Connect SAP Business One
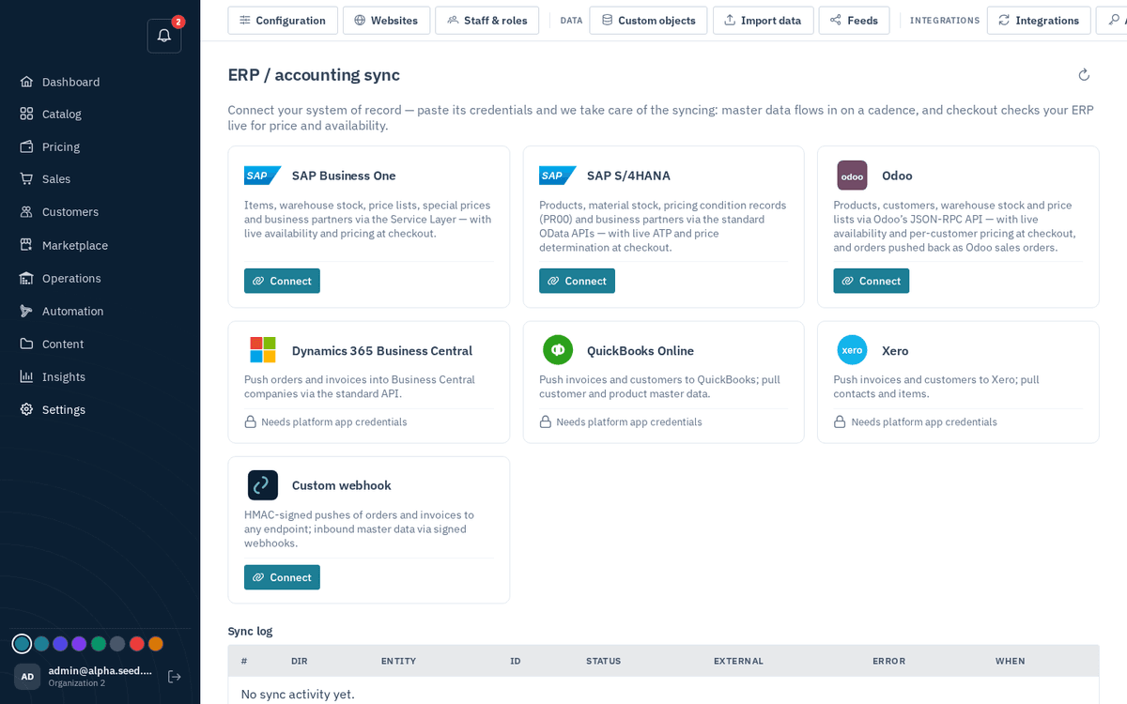1127x704 pixels. point(282,281)
